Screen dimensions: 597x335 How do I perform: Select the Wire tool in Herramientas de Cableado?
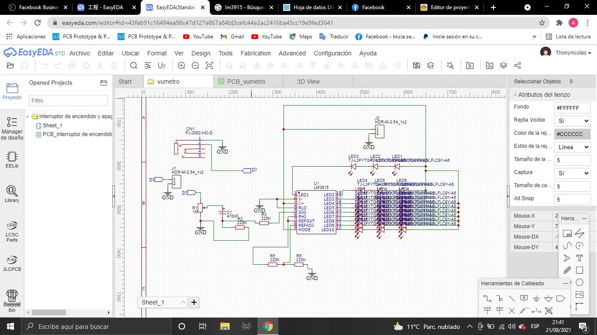[x=487, y=299]
